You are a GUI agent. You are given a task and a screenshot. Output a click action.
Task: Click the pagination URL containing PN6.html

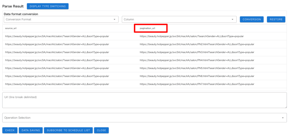[197, 76]
